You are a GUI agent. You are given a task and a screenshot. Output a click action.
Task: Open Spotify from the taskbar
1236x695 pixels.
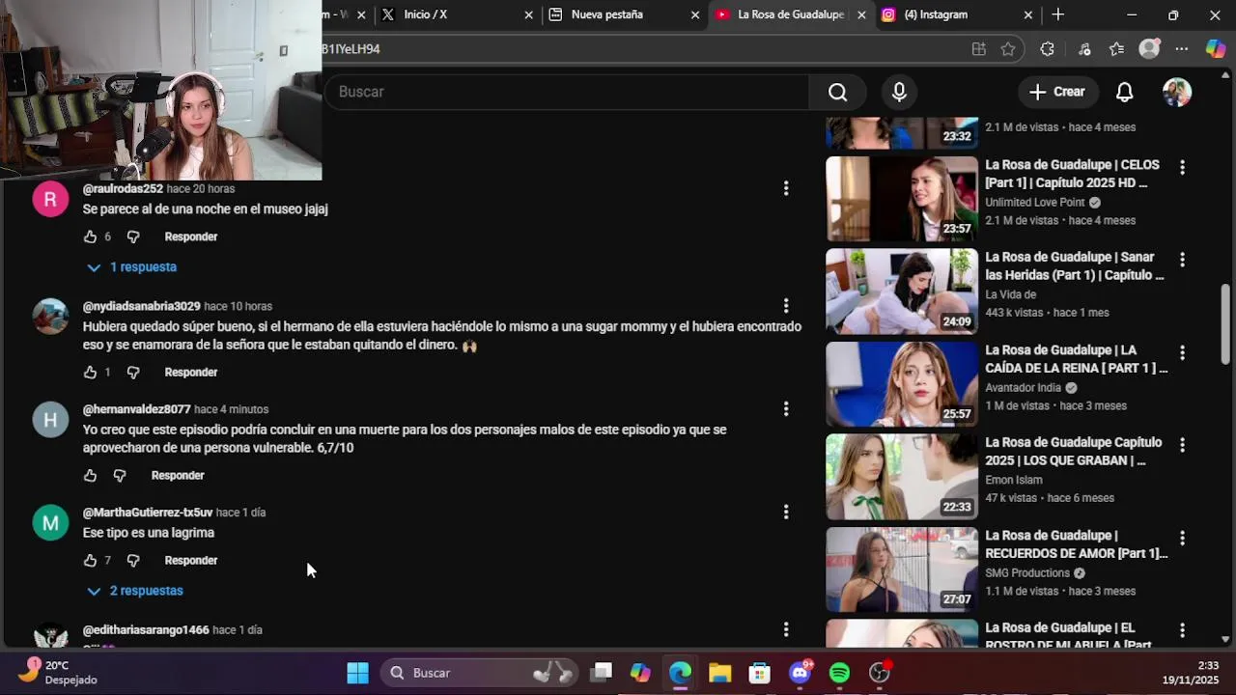click(x=839, y=673)
